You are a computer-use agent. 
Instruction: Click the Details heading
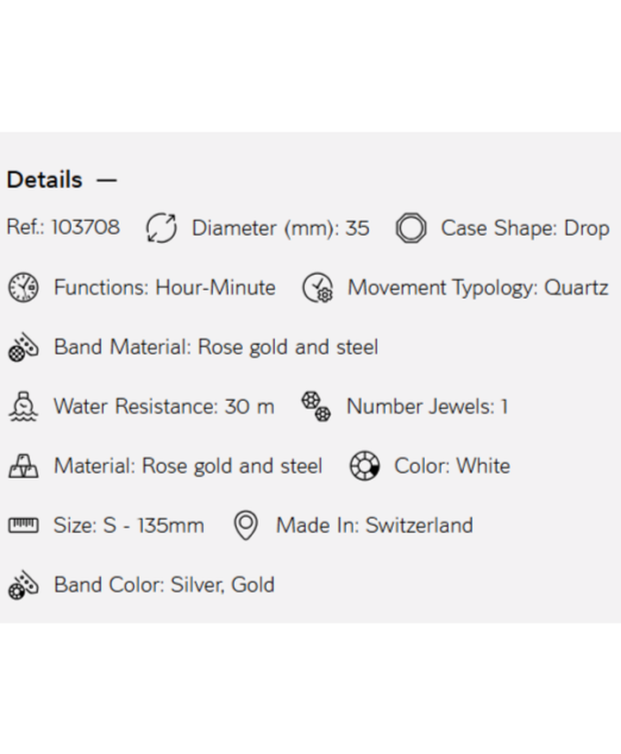coord(44,180)
